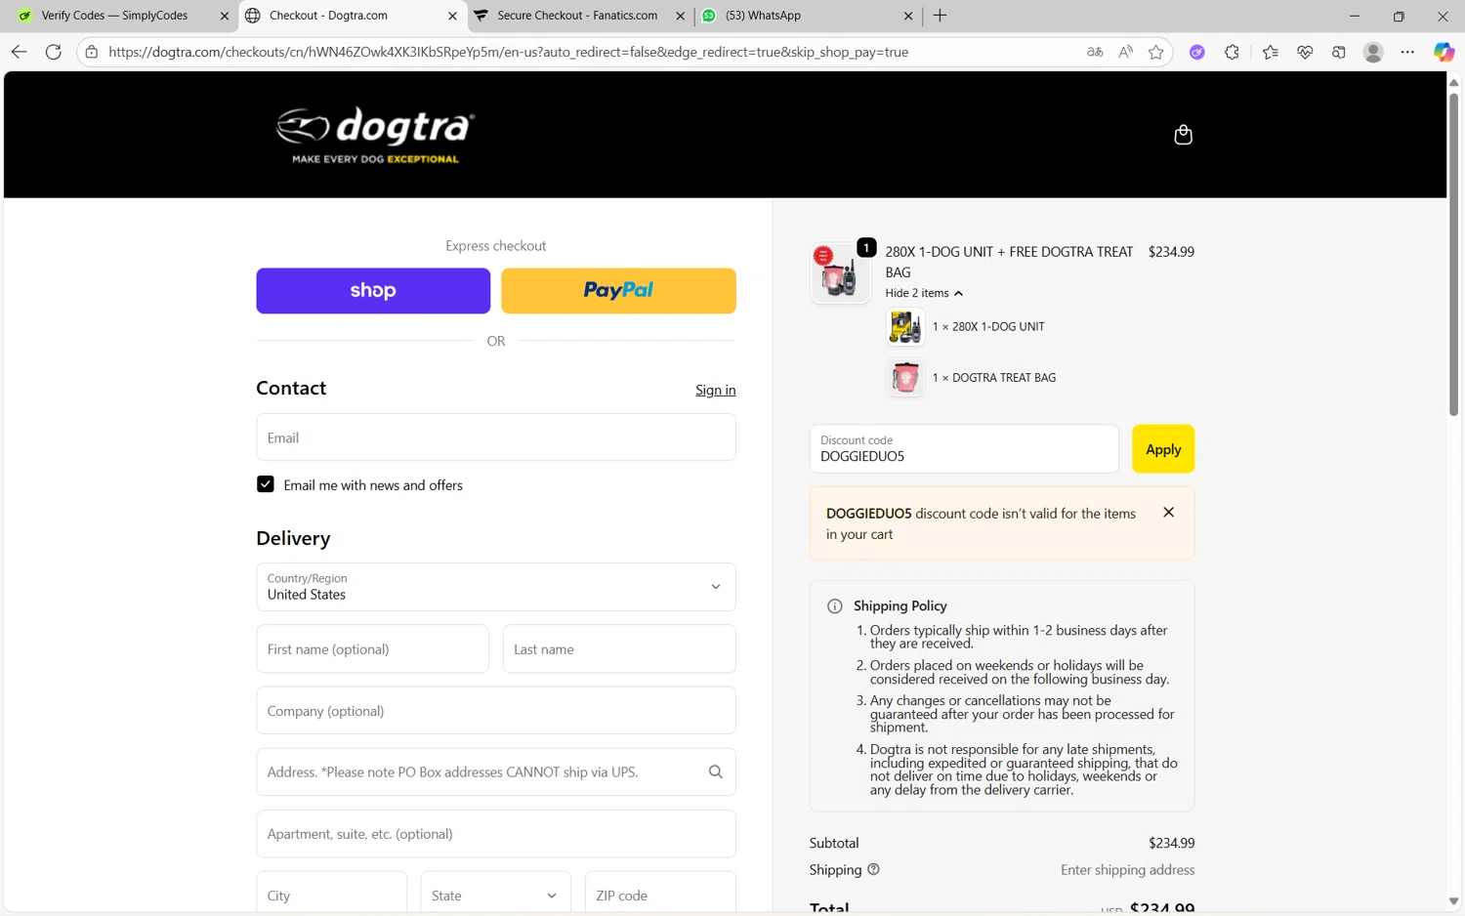View site information lock icon
Screen dimensions: 1465x916
(x=92, y=52)
